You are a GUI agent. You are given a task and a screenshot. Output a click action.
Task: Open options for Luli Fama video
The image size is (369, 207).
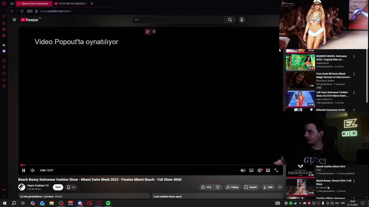click(354, 93)
